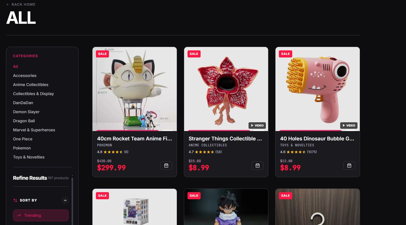
Task: Filter by Toys & Novelties category
Action: click(29, 157)
